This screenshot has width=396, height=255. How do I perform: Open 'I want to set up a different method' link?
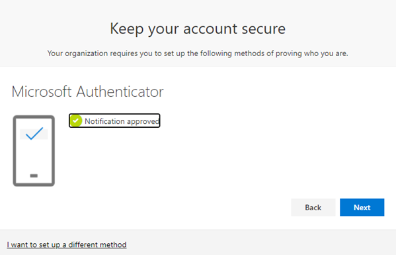[67, 244]
